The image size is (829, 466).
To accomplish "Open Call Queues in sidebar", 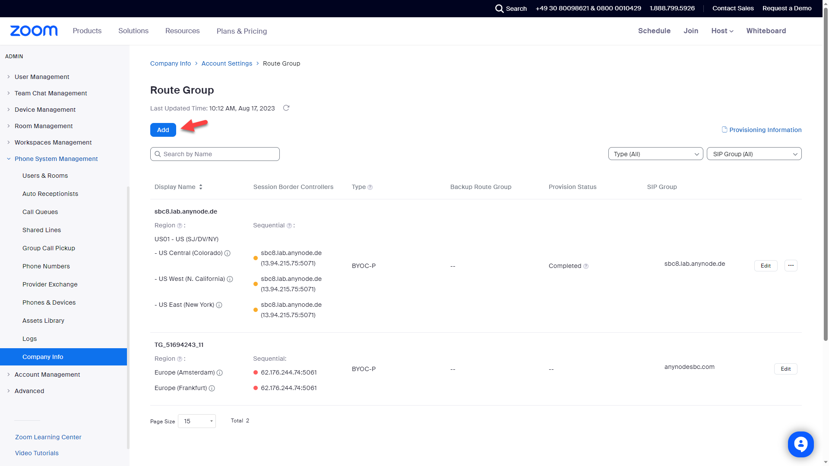I will pos(40,212).
